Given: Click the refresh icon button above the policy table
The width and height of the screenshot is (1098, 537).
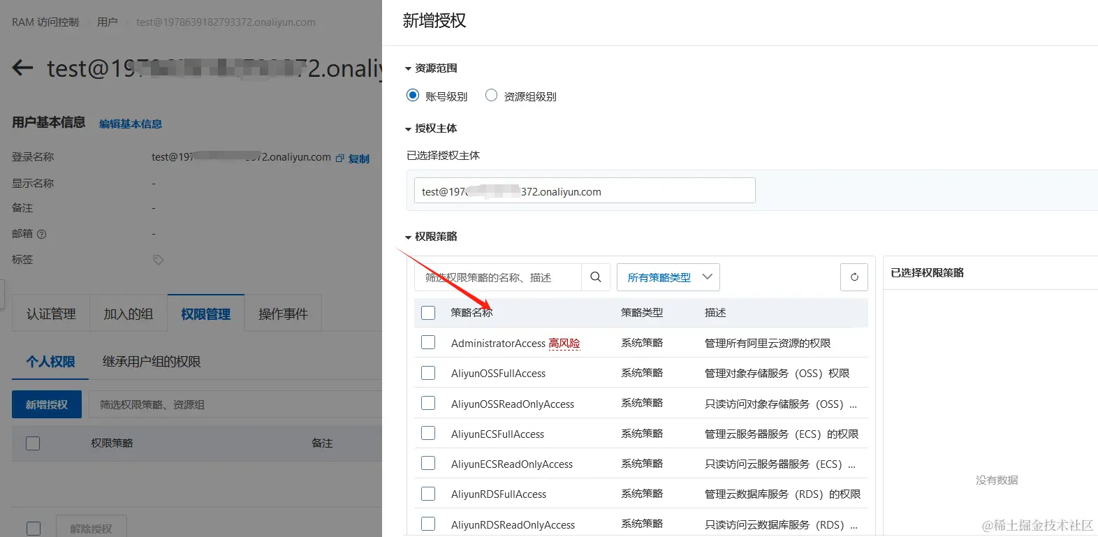Looking at the screenshot, I should [x=854, y=277].
